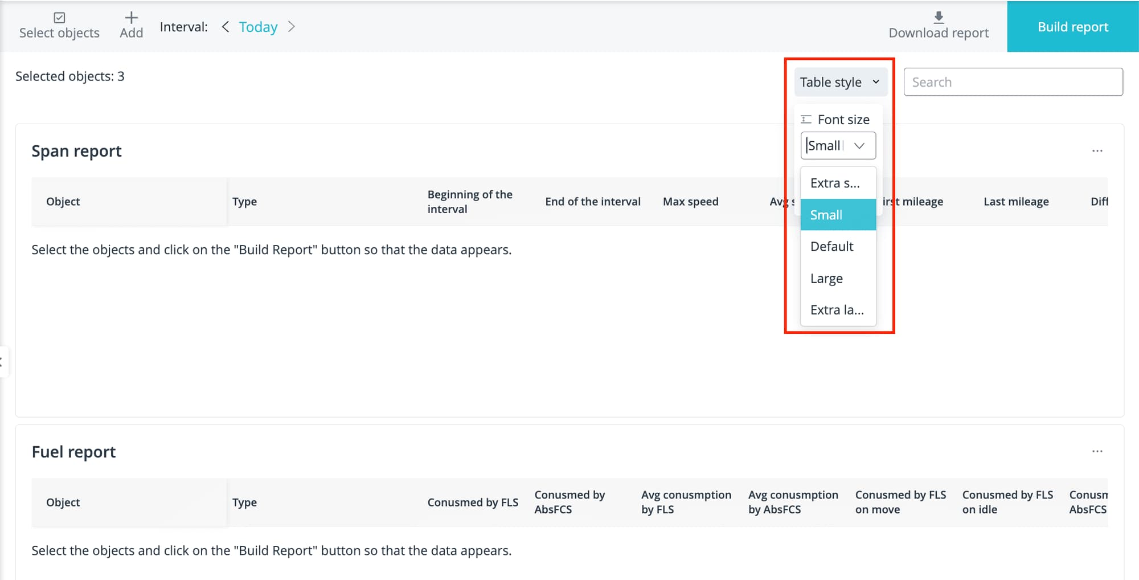Click the Select objects checkbox icon
This screenshot has width=1139, height=580.
tap(59, 18)
